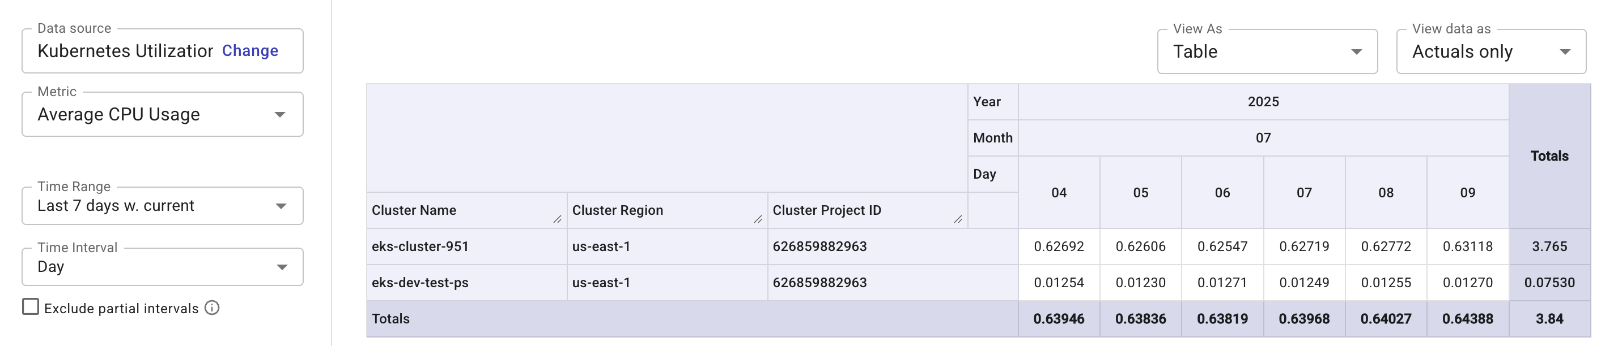The width and height of the screenshot is (1618, 346).
Task: Click the Change link next to Kubernetes Utilization
Action: pyautogui.click(x=250, y=51)
